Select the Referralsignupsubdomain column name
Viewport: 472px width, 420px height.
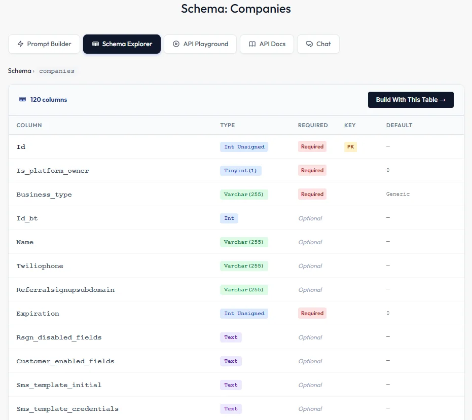tap(65, 290)
